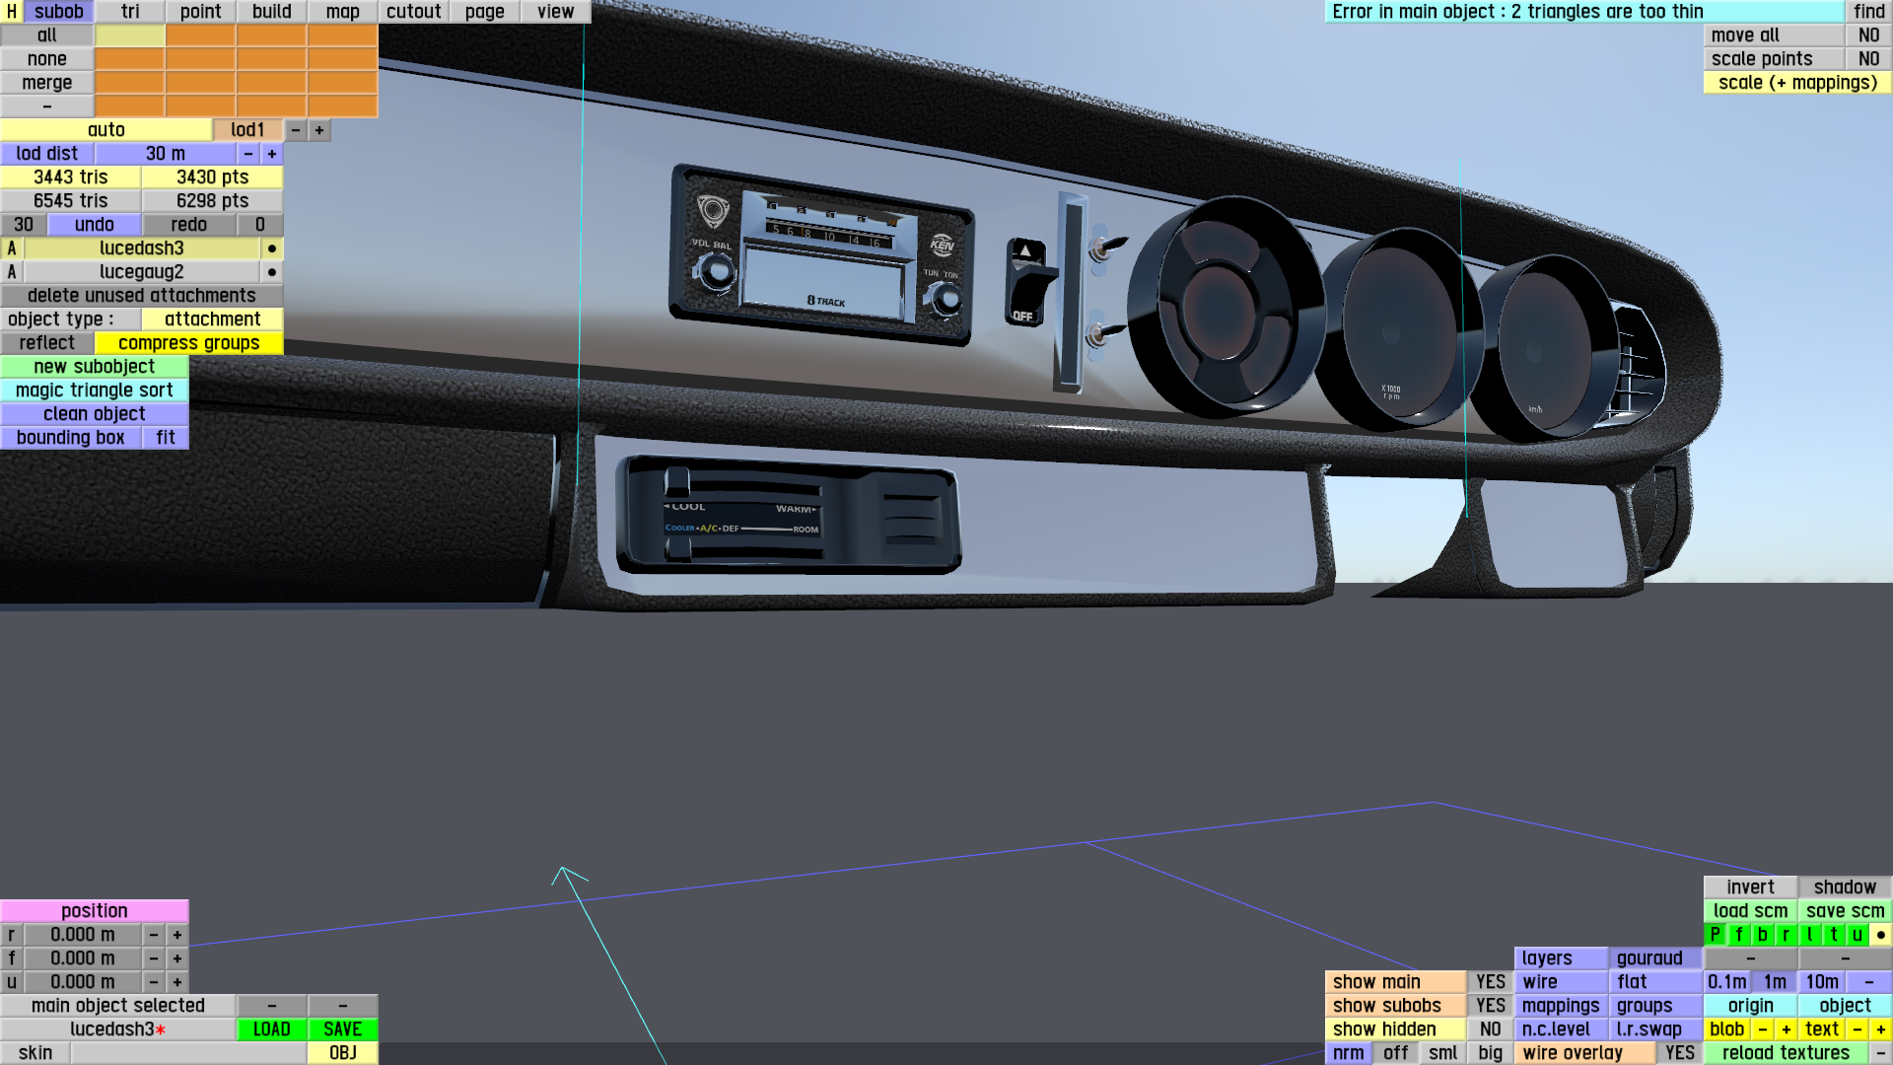Switch to the map tab

(x=342, y=12)
